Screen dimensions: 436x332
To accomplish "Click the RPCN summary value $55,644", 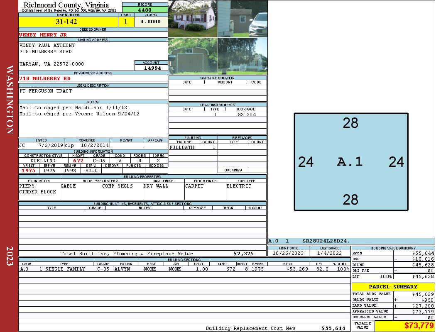I will click(423, 254).
